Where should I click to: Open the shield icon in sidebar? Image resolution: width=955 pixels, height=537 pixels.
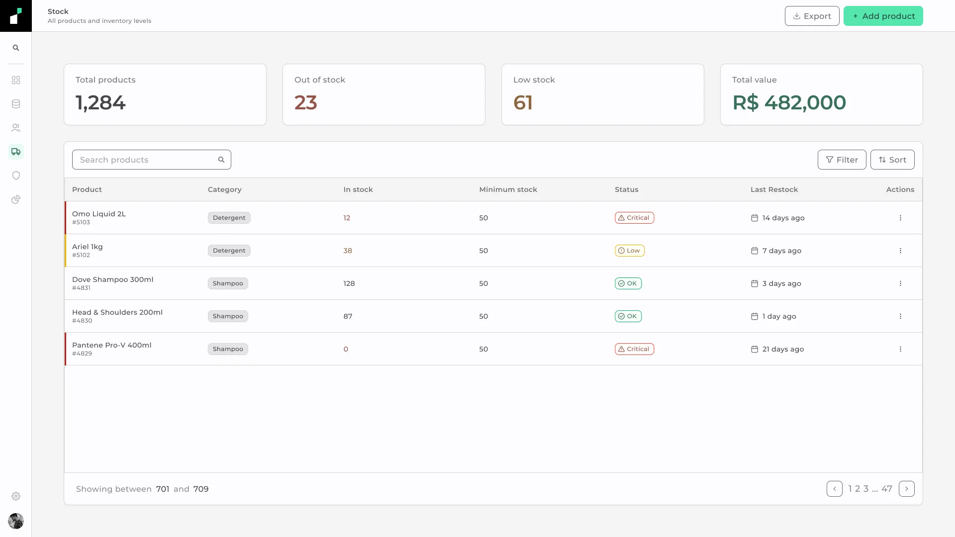16,176
